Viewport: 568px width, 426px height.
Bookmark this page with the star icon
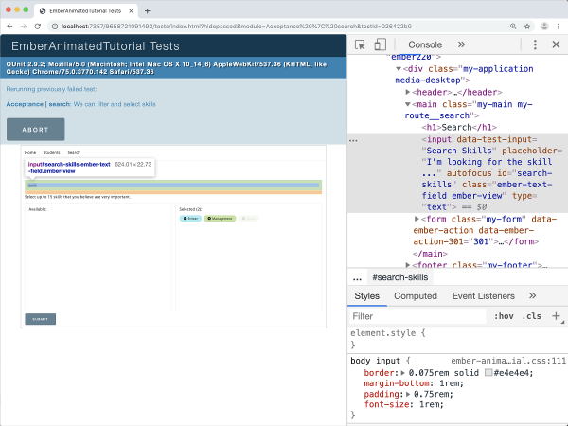click(x=527, y=27)
